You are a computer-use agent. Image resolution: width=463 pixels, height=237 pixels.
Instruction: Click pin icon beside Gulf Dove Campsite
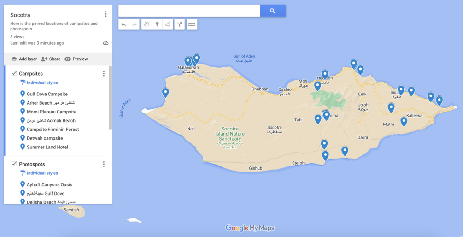tap(22, 94)
